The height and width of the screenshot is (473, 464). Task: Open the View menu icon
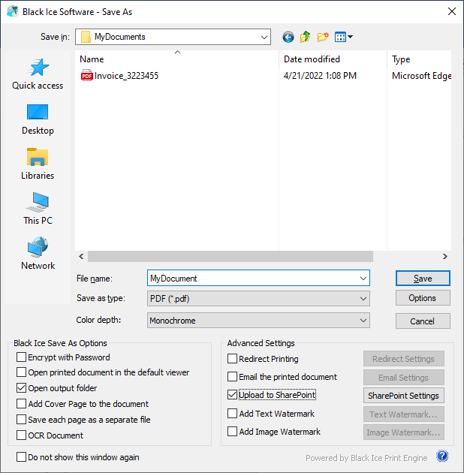pos(344,37)
